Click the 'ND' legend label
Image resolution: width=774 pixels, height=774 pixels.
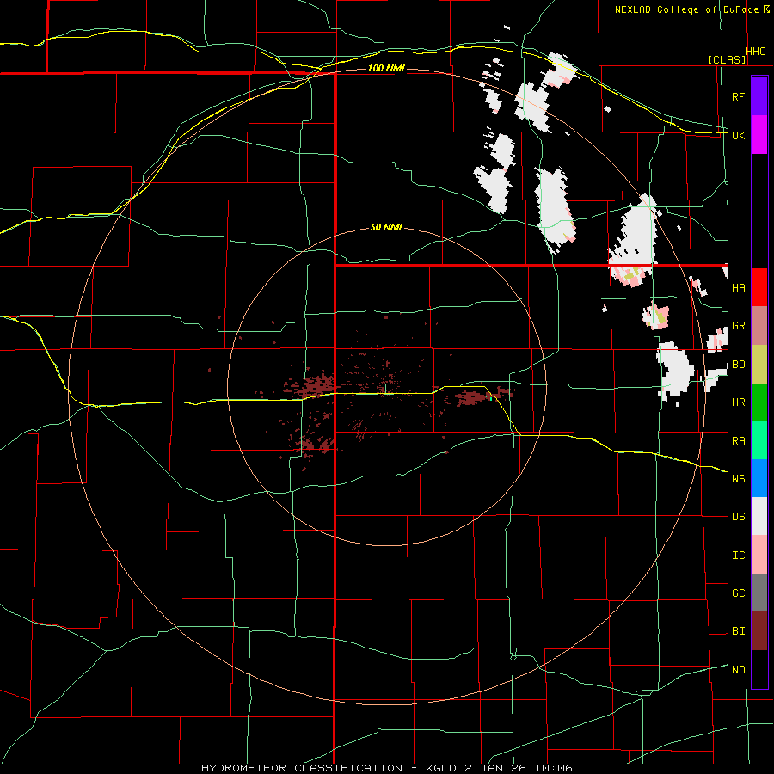tap(739, 669)
